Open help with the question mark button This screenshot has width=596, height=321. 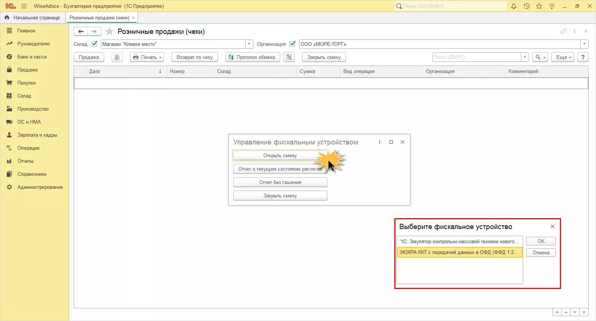(583, 57)
